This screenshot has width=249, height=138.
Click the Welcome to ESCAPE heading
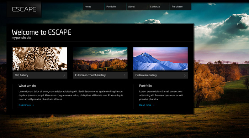click(x=42, y=32)
